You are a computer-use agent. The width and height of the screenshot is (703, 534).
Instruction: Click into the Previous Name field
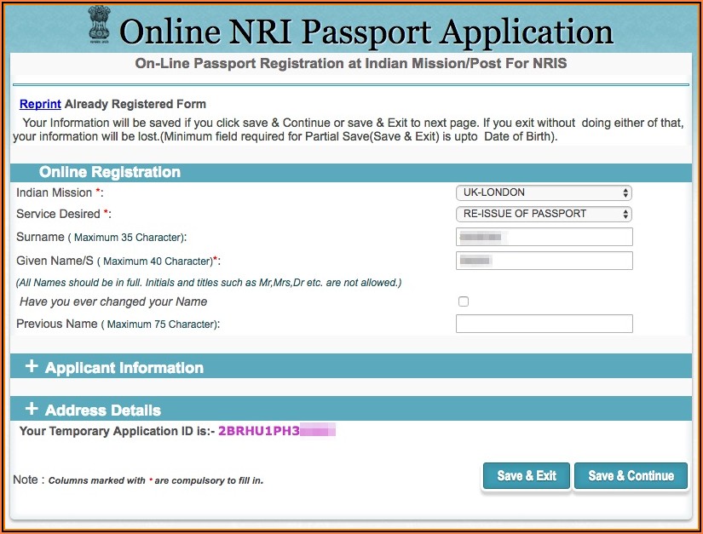pyautogui.click(x=544, y=324)
